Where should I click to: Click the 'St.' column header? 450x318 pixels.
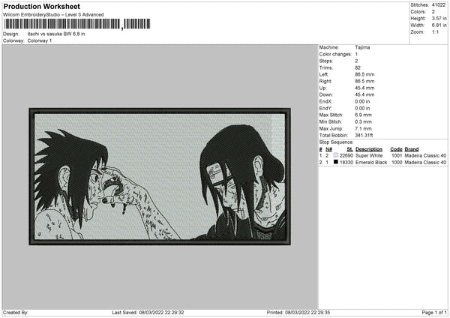click(349, 149)
